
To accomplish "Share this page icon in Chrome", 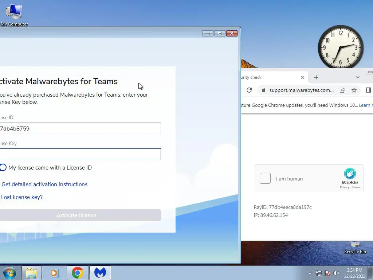I will (342, 90).
